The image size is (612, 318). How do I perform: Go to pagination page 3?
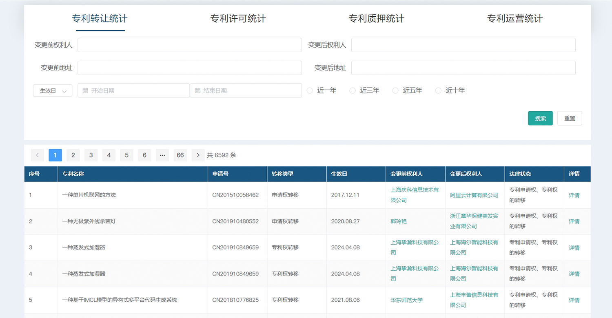pos(91,155)
